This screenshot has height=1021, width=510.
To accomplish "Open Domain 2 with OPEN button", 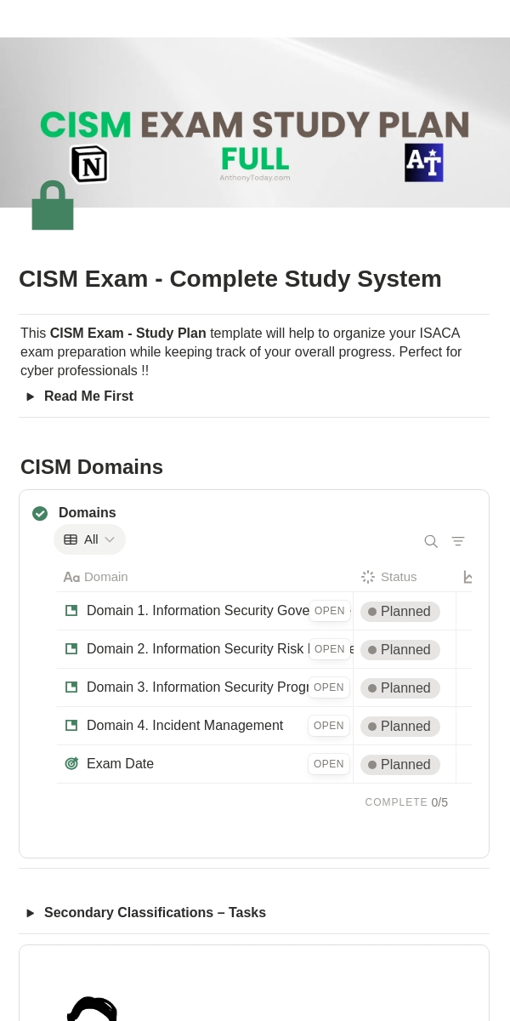I will (330, 649).
